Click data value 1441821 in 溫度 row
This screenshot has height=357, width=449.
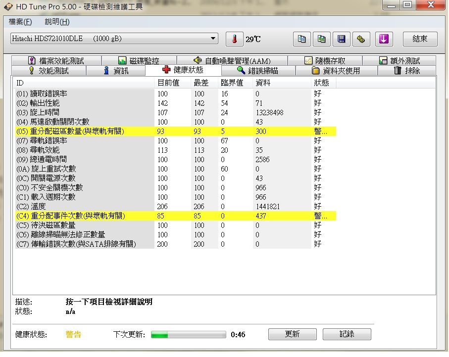pyautogui.click(x=268, y=206)
